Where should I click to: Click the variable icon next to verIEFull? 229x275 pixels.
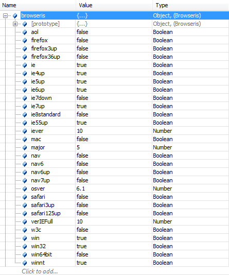(x=25, y=222)
